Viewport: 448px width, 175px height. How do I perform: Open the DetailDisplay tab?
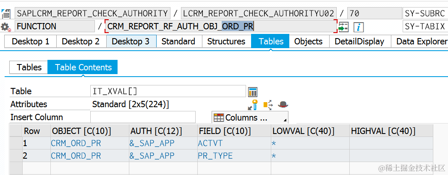(x=359, y=41)
